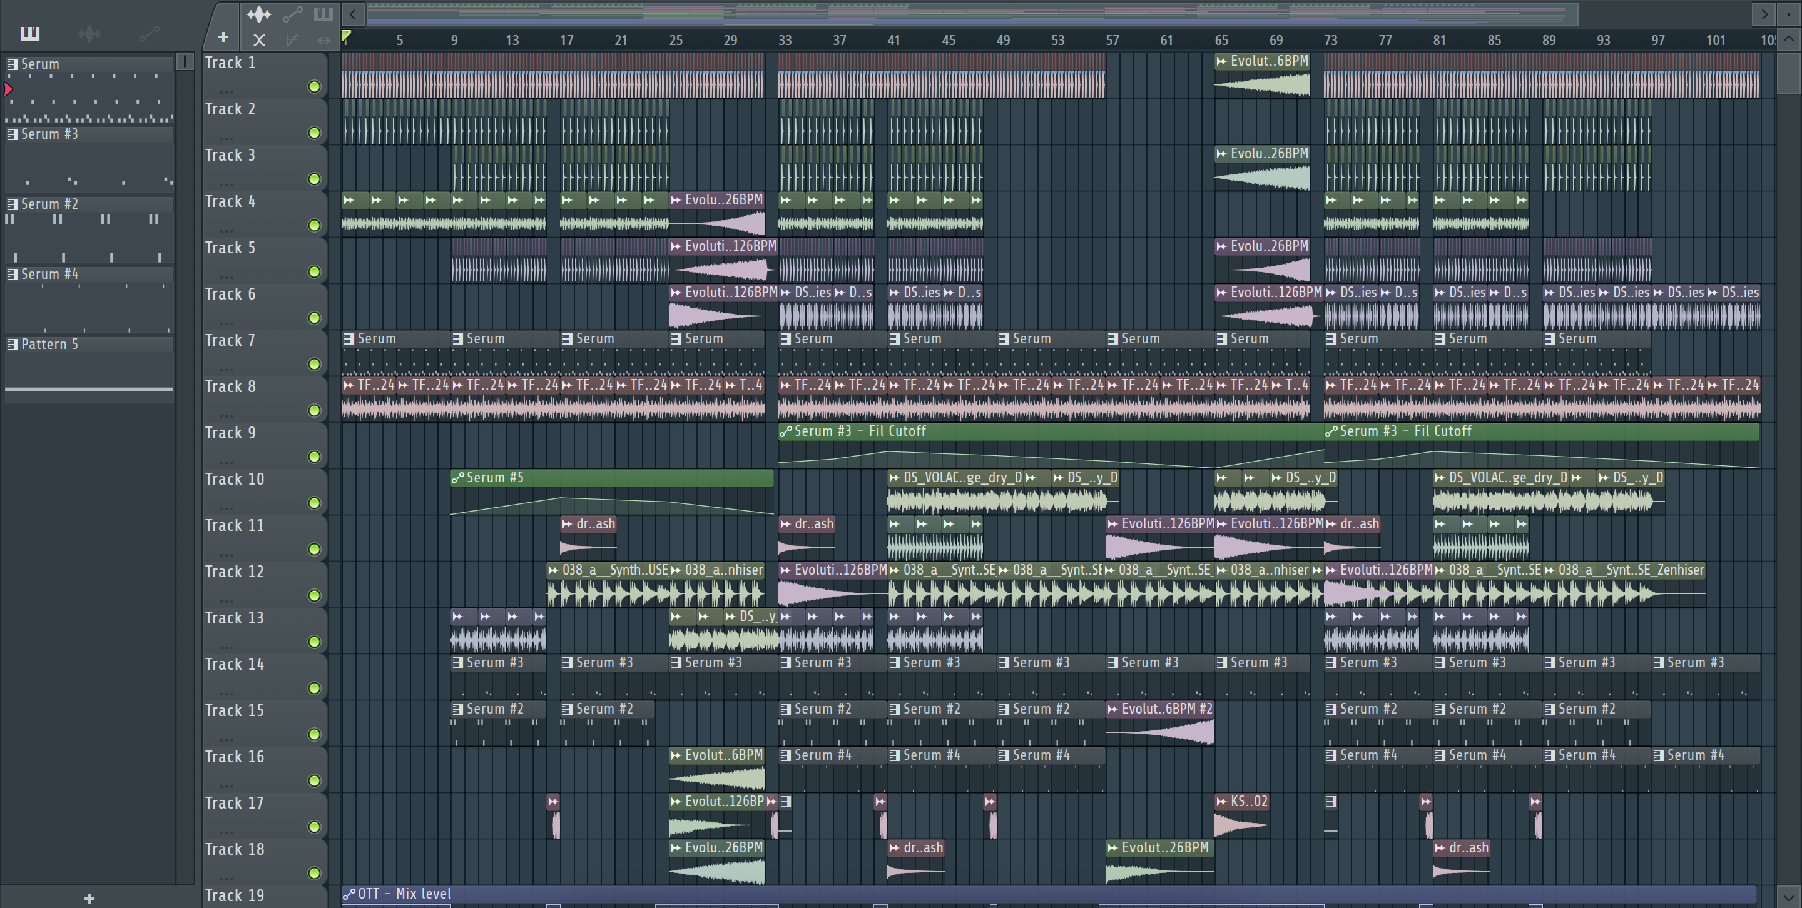Select the Track 3 header label
Image resolution: width=1802 pixels, height=908 pixels.
[x=230, y=155]
